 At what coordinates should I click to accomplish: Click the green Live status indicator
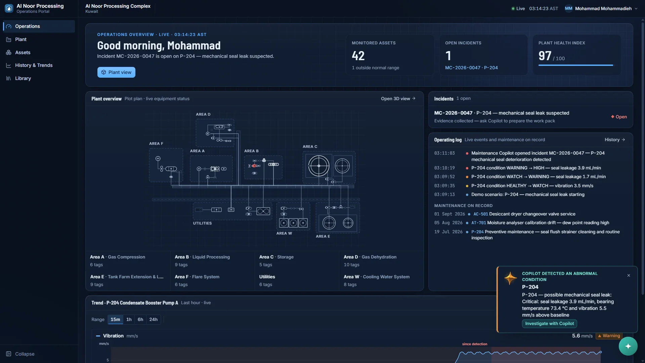pyautogui.click(x=518, y=8)
